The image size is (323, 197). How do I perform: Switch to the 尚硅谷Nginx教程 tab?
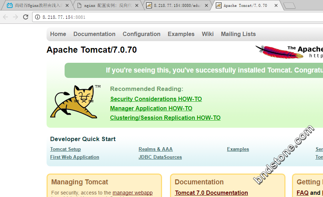38,5
